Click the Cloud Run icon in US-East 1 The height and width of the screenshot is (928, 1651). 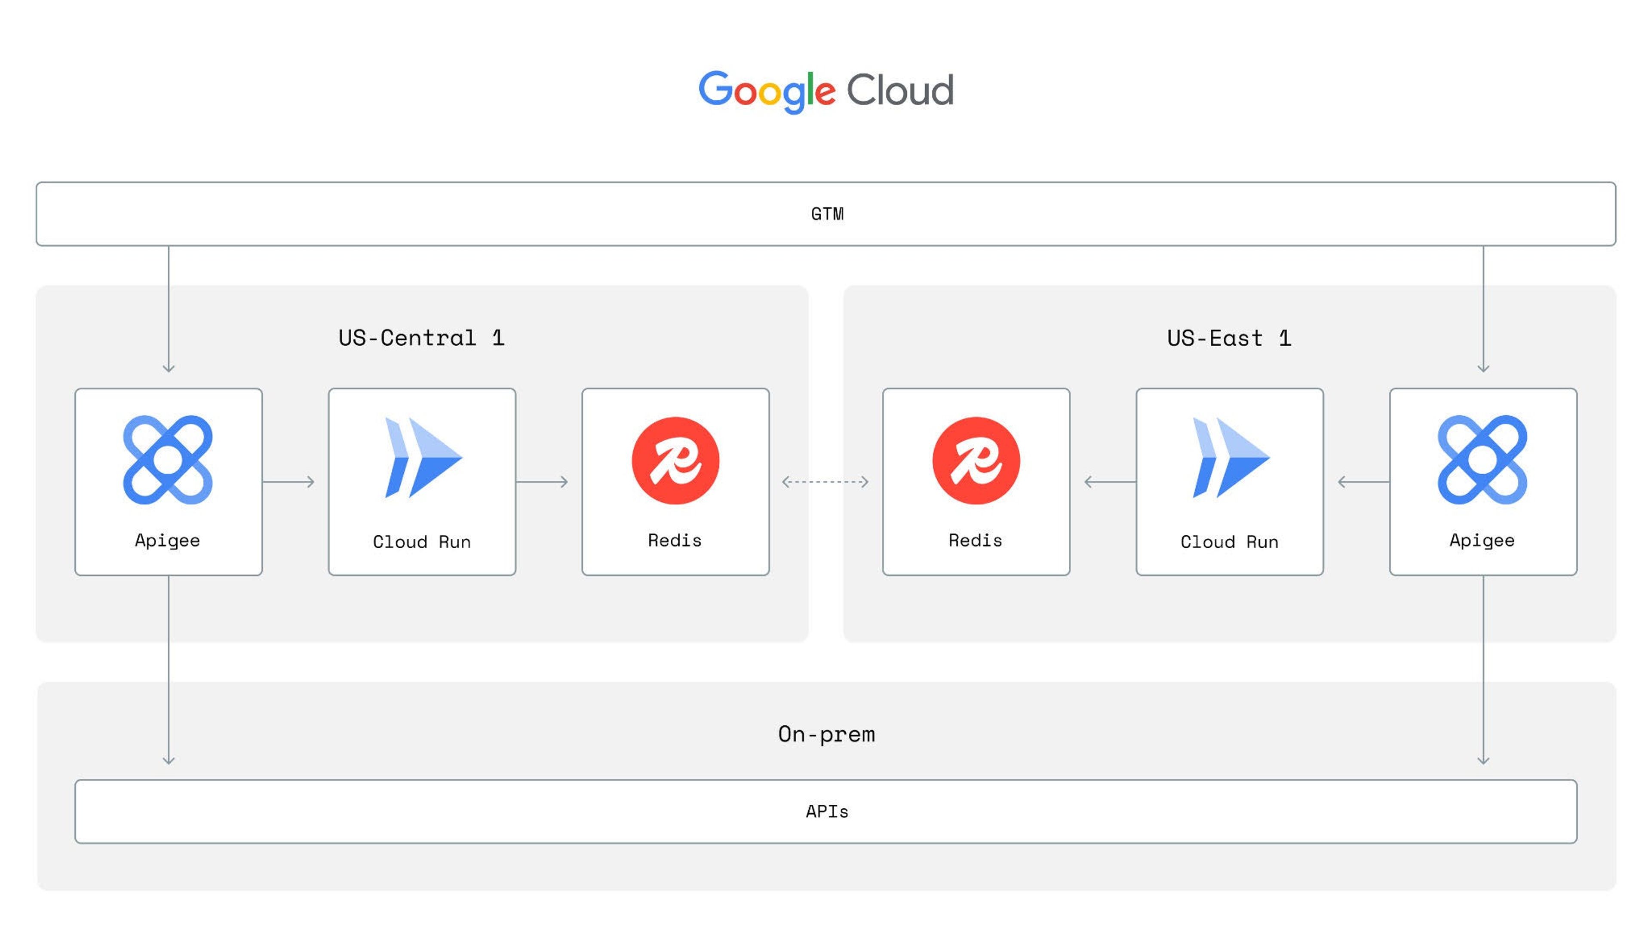coord(1230,457)
